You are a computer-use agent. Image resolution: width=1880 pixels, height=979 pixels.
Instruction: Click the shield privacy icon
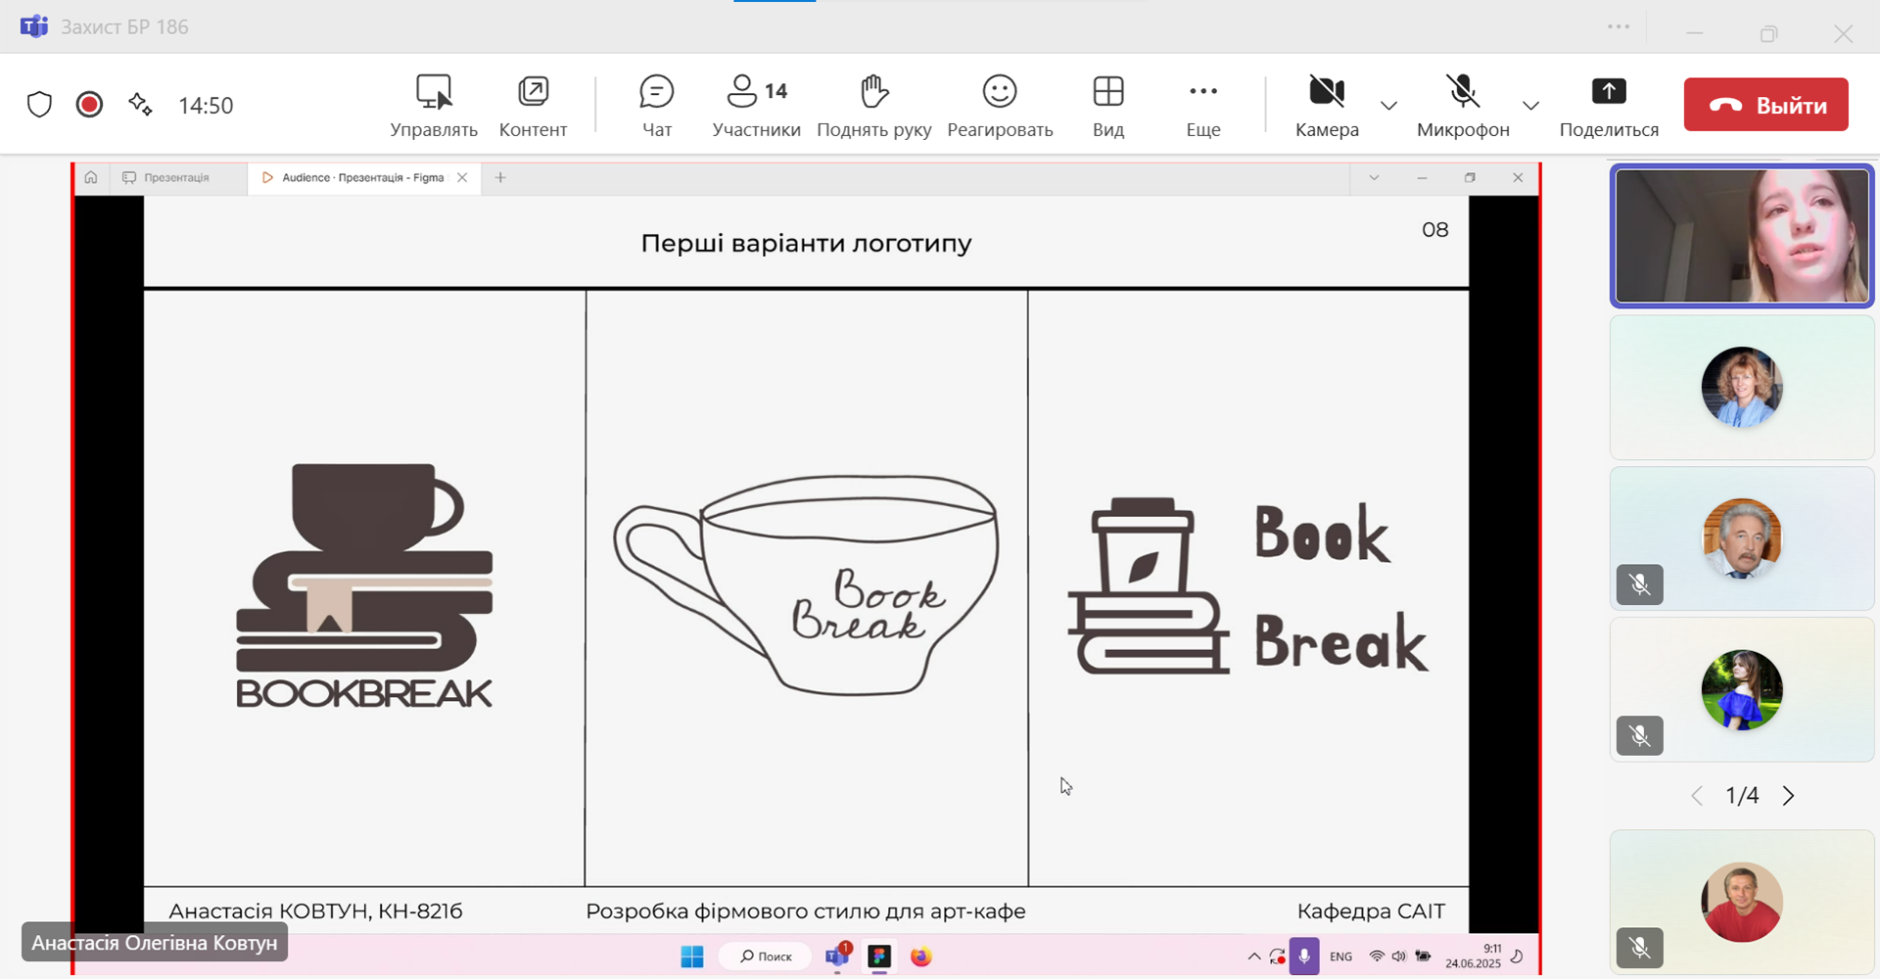click(39, 105)
